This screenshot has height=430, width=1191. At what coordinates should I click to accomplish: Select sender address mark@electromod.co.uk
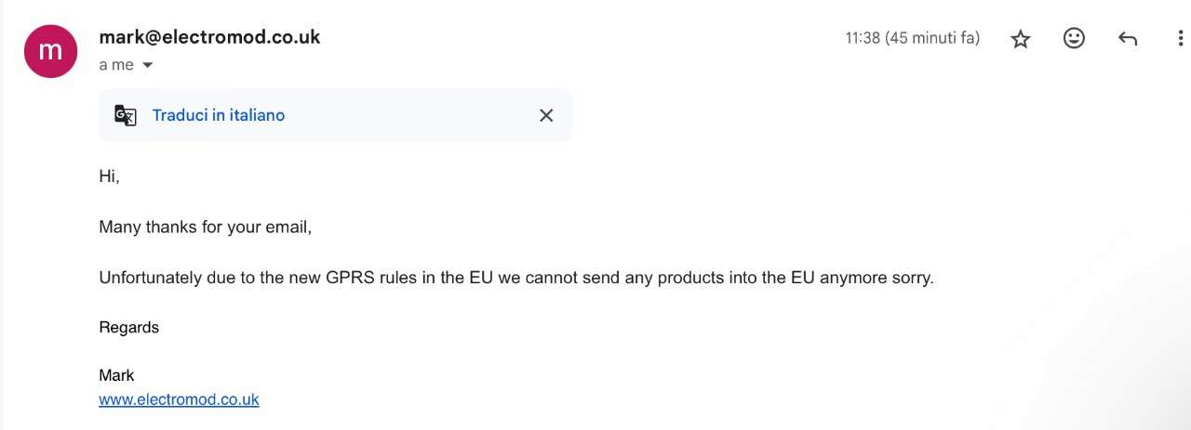click(209, 37)
